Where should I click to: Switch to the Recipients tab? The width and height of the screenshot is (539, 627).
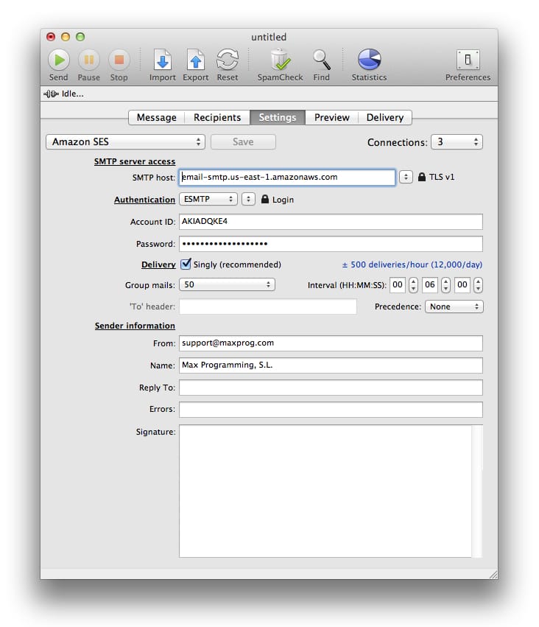(216, 117)
